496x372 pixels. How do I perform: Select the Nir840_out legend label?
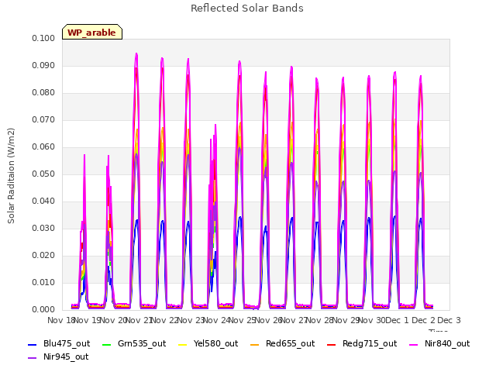coord(447,343)
